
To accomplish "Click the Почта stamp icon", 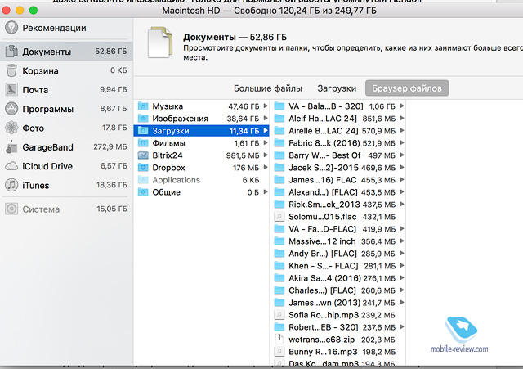I will (11, 89).
